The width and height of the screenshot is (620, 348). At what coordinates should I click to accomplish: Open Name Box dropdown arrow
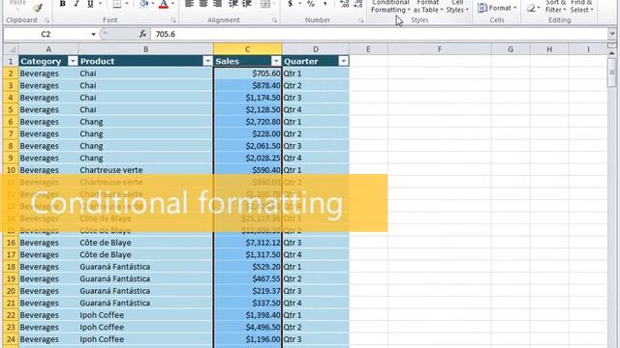tap(93, 35)
